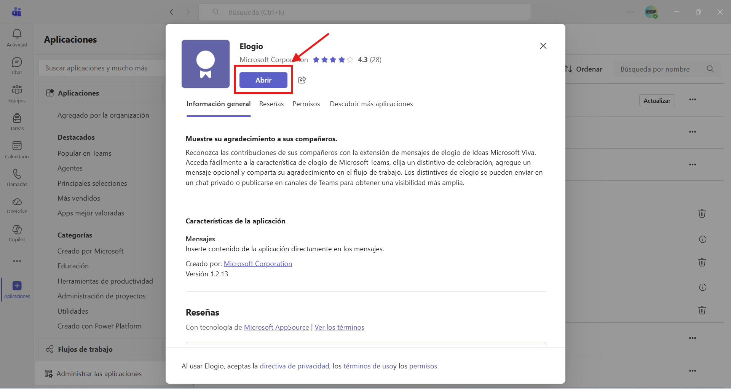Open Tareas in the sidebar
Image resolution: width=731 pixels, height=389 pixels.
click(17, 122)
